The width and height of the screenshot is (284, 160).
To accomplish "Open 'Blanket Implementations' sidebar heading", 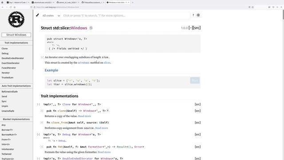I will pos(16,119).
